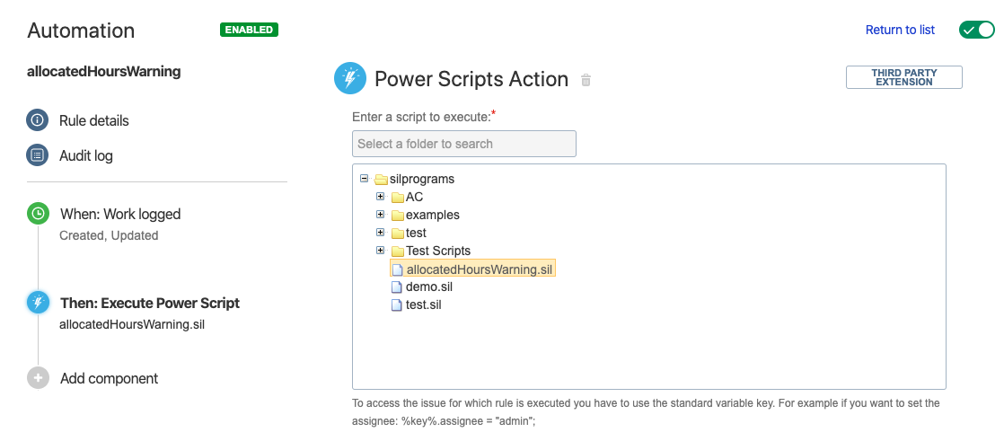Click the Automation page heading

coord(81,30)
